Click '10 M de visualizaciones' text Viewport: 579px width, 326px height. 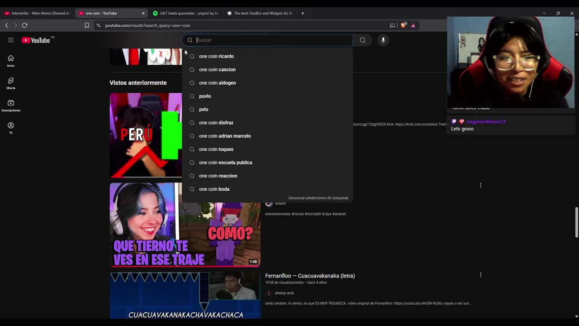(285, 283)
